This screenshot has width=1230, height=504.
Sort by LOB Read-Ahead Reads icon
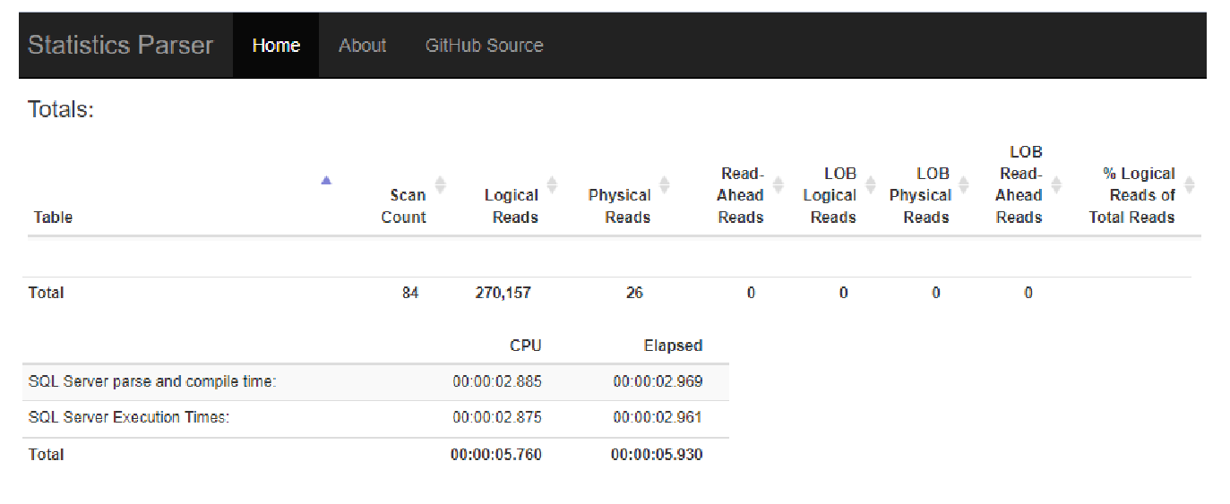point(1056,184)
